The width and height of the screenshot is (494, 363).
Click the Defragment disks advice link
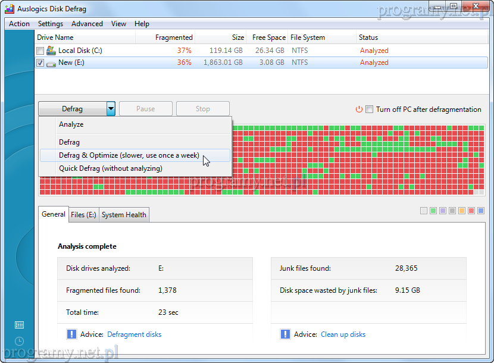pyautogui.click(x=134, y=334)
